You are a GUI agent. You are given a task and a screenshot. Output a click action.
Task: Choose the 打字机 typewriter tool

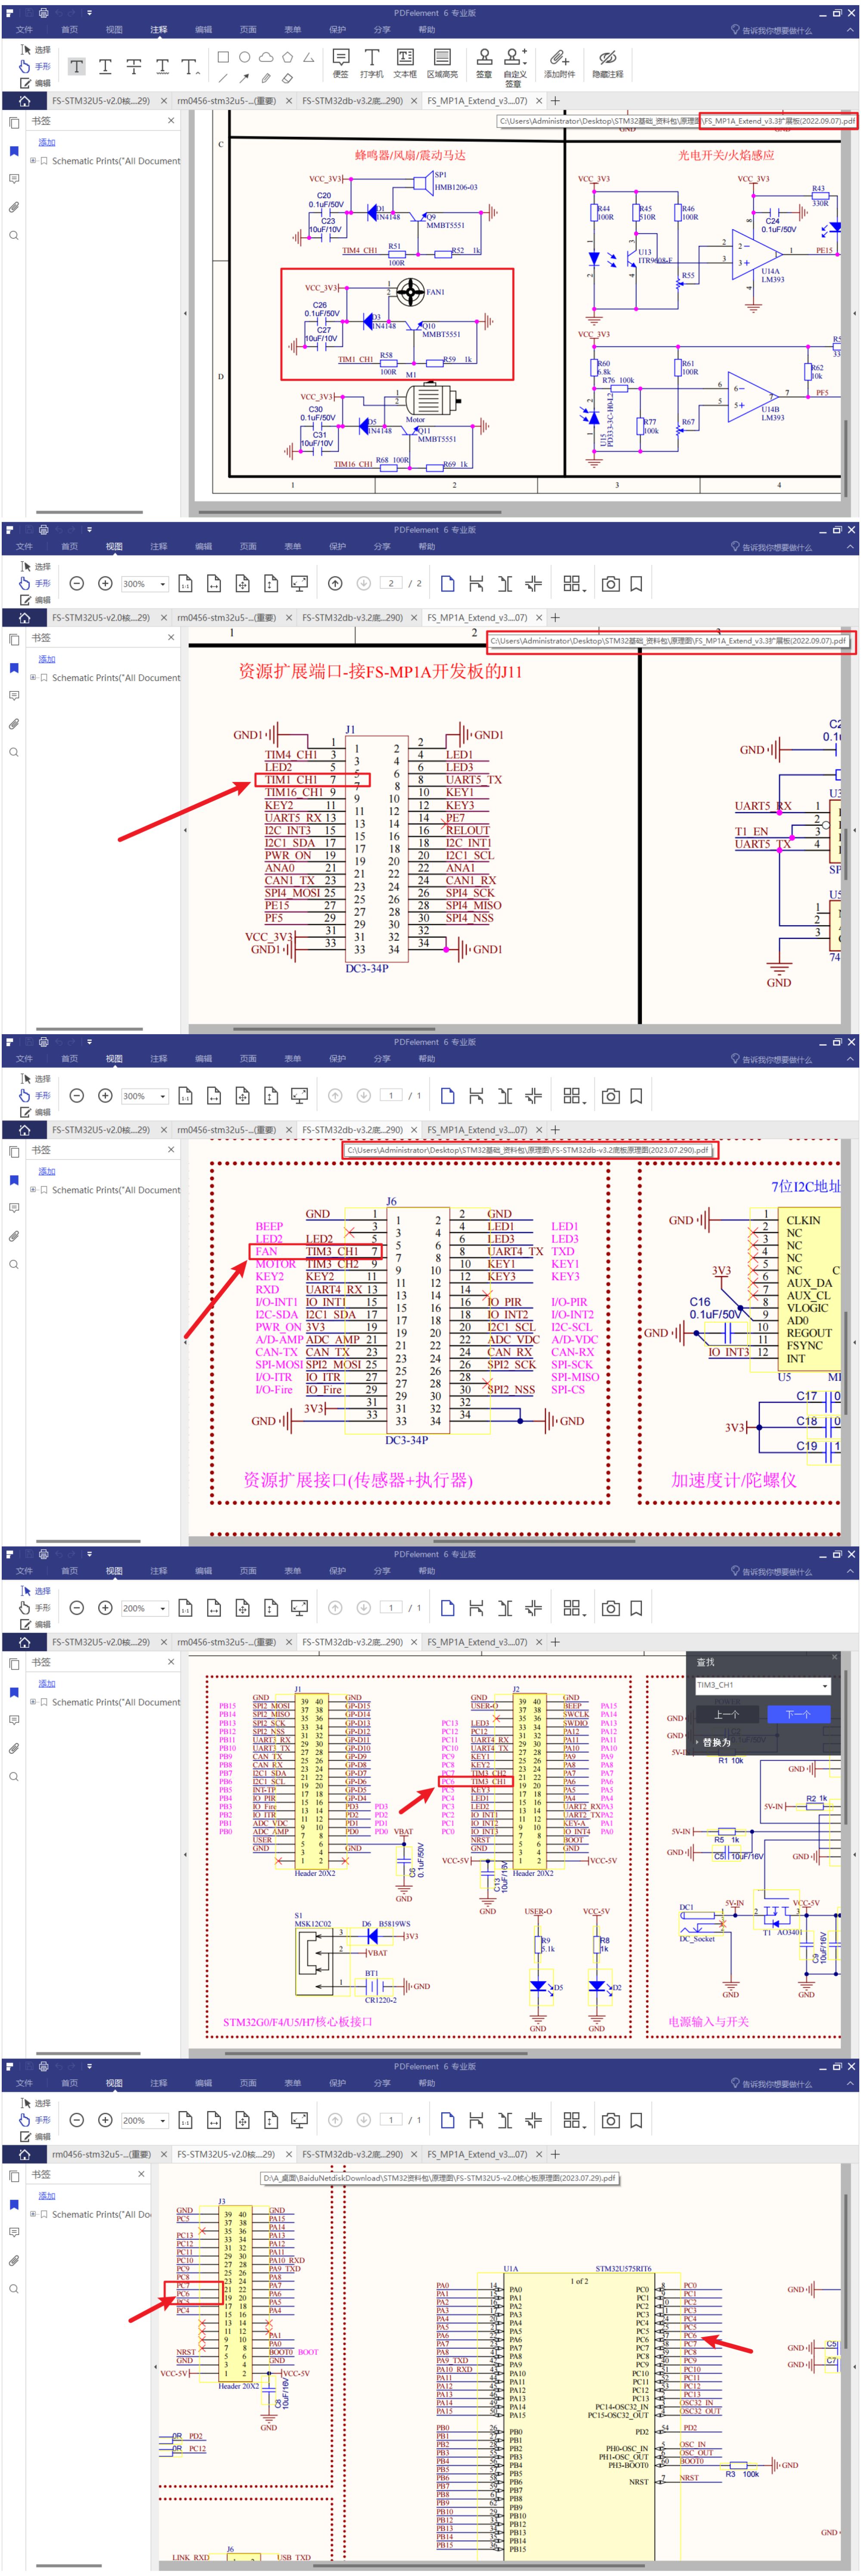click(x=372, y=62)
